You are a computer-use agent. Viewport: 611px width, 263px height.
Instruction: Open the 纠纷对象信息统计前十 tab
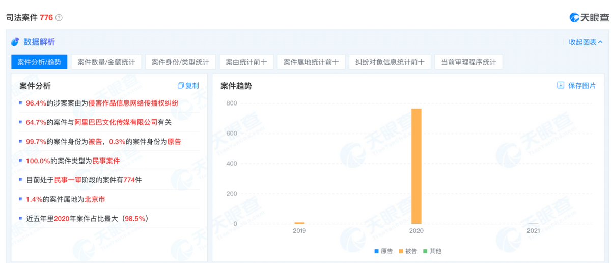(x=390, y=62)
